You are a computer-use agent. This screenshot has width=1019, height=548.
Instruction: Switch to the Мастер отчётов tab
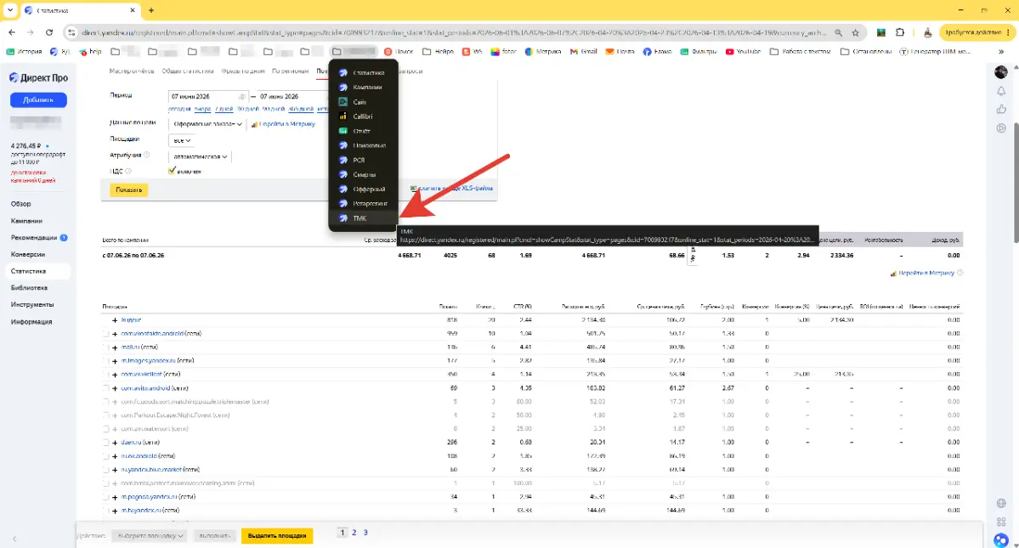point(131,71)
